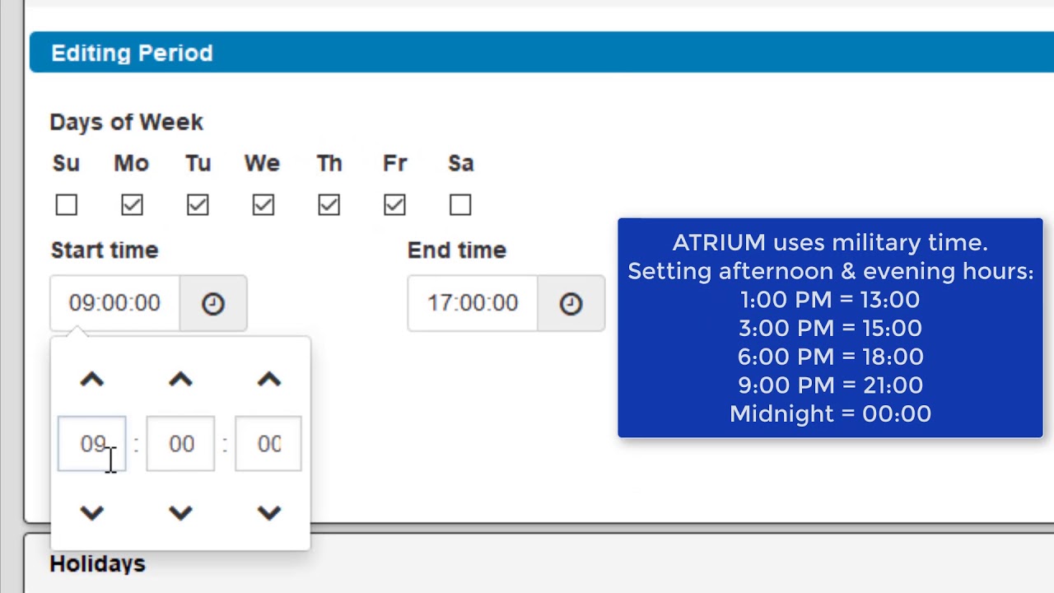Viewport: 1054px width, 593px height.
Task: Click the '9:00 PM = 21:00' line
Action: point(830,385)
